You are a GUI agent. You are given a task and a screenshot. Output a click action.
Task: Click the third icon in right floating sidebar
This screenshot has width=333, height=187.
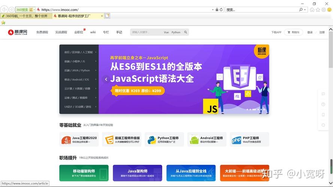point(323,115)
